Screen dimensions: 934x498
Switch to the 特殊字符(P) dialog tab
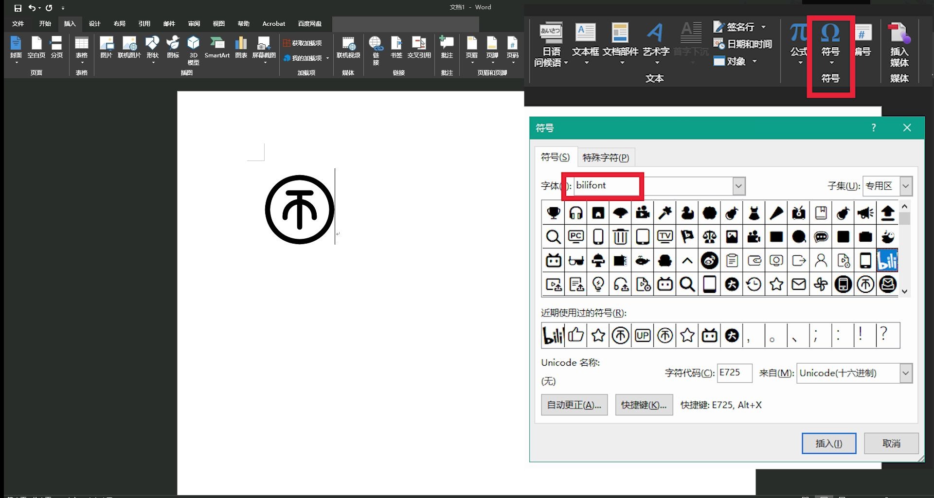click(606, 158)
